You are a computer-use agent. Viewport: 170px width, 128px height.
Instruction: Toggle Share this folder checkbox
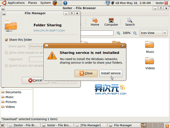(x=6, y=40)
